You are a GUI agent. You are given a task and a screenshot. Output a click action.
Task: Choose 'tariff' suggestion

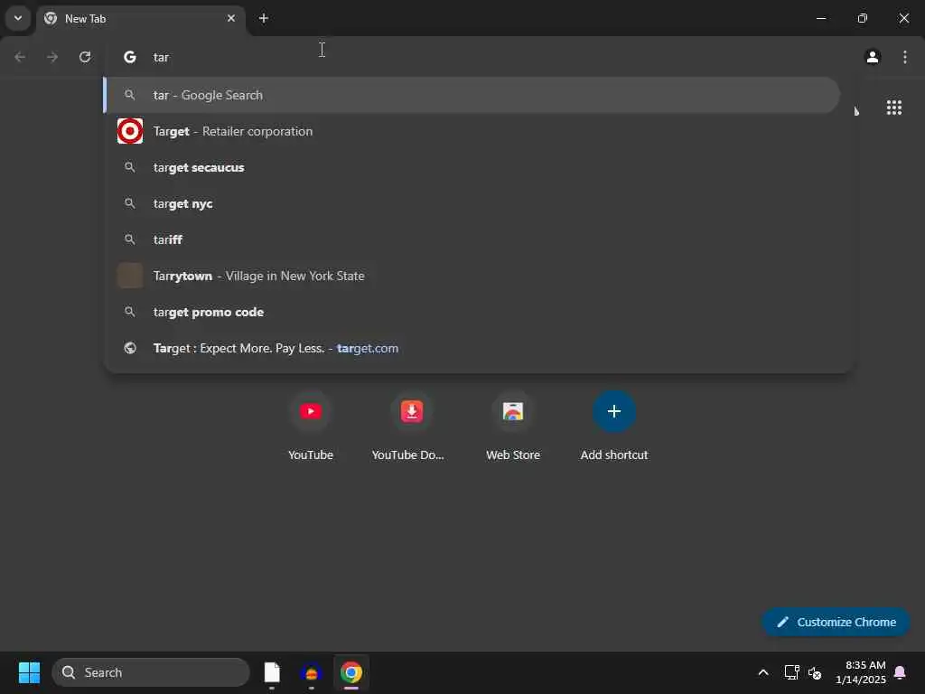pos(472,239)
